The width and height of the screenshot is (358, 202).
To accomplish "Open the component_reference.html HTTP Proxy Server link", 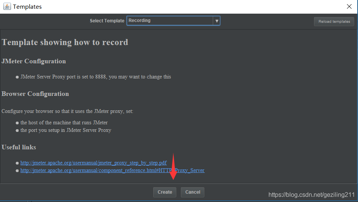I will point(112,170).
